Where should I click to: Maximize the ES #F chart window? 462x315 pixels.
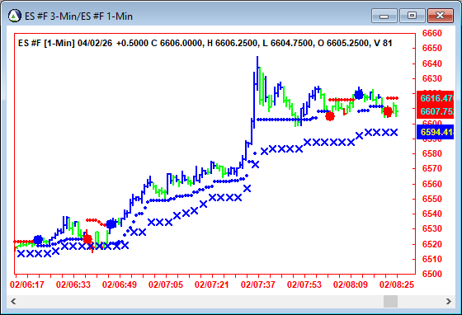tap(412, 16)
